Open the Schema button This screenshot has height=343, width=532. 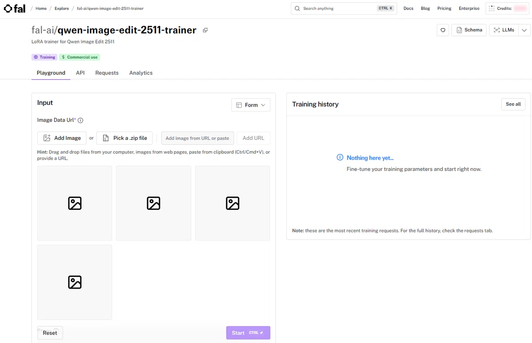(x=469, y=30)
